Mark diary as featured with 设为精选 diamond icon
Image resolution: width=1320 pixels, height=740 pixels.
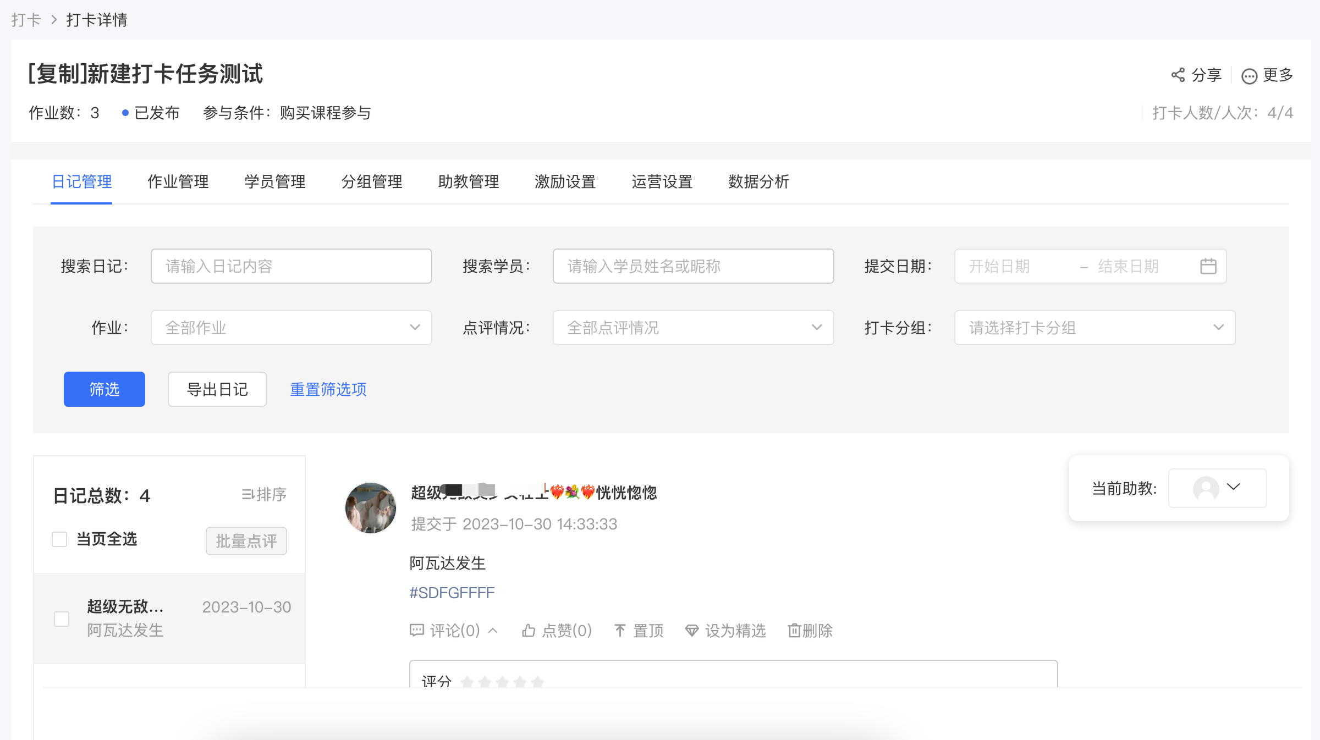(692, 631)
